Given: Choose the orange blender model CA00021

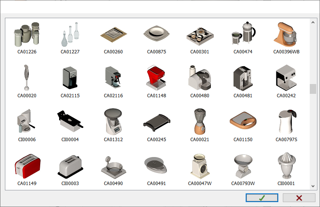Looking at the screenshot, I should click(200, 121).
